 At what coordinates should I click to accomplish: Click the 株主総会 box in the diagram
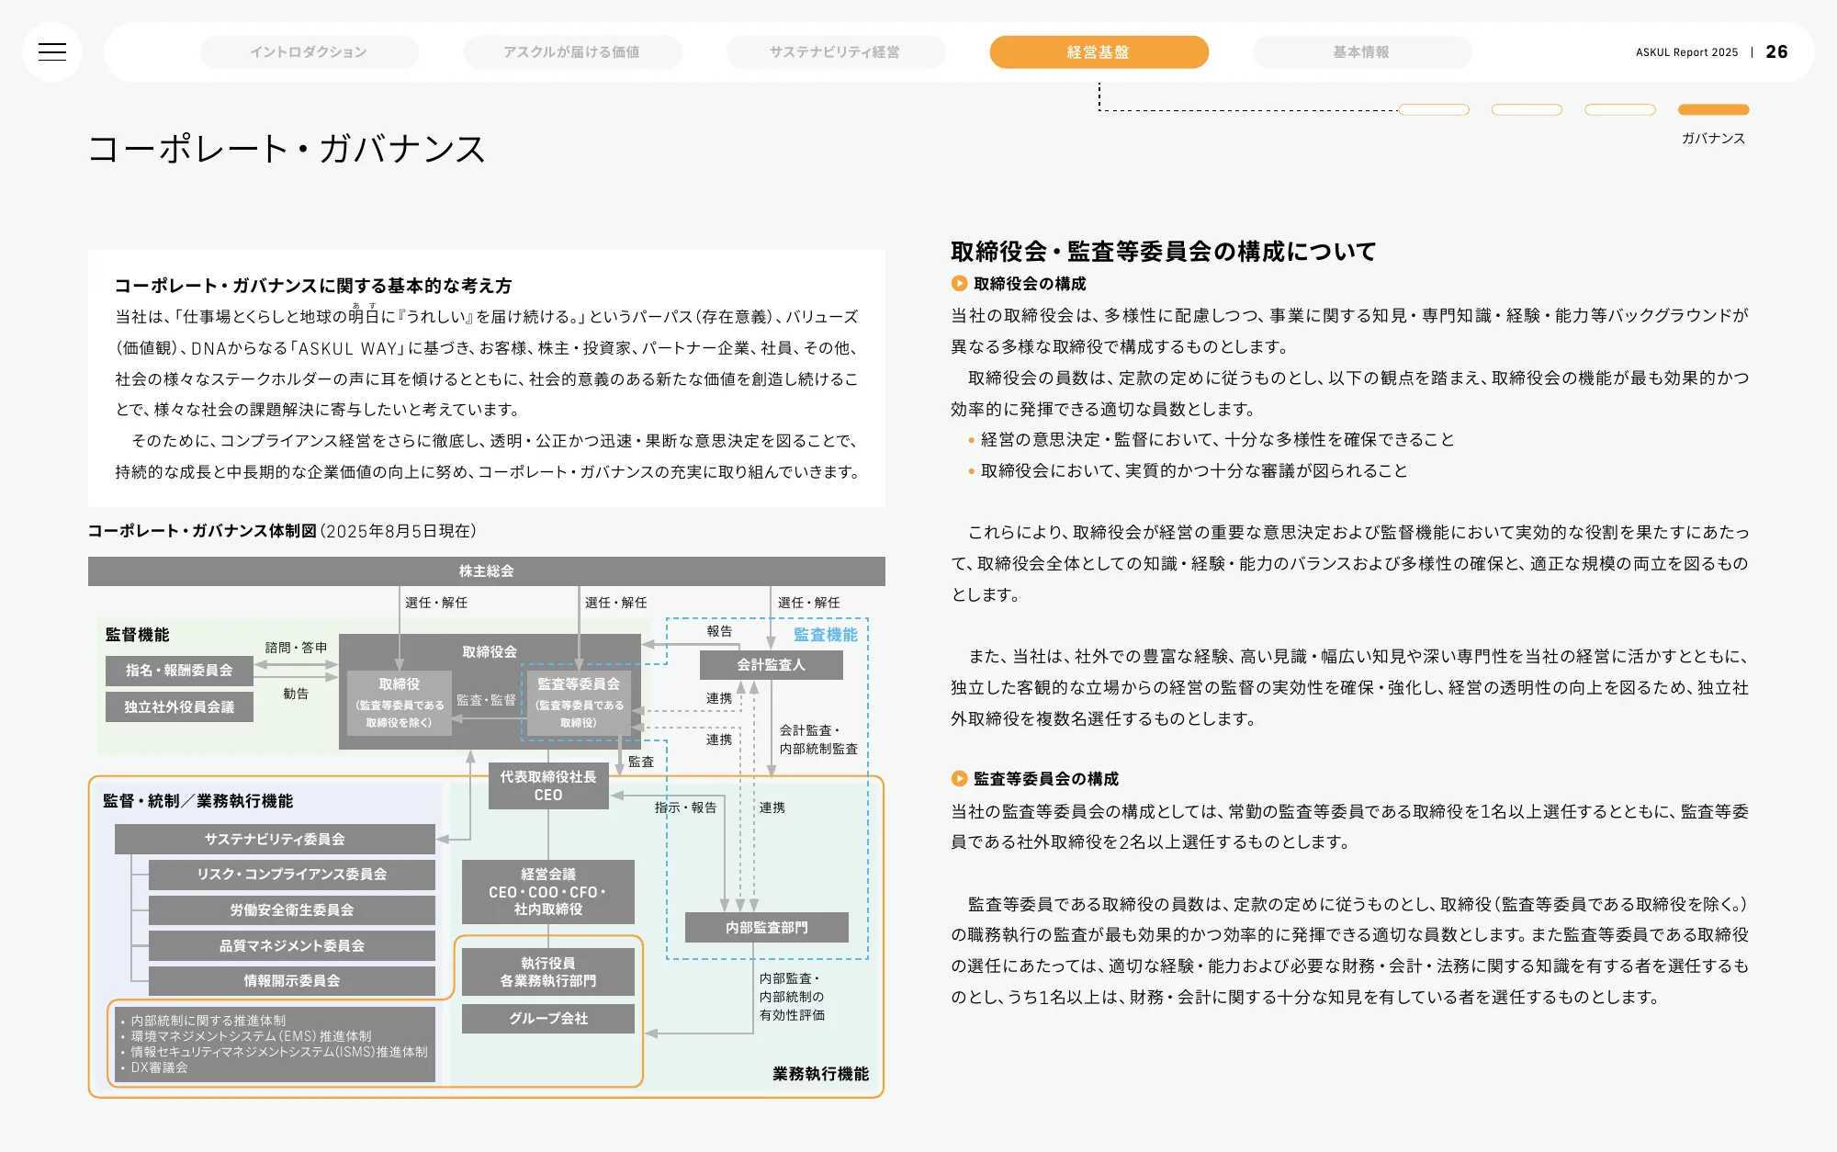click(486, 570)
